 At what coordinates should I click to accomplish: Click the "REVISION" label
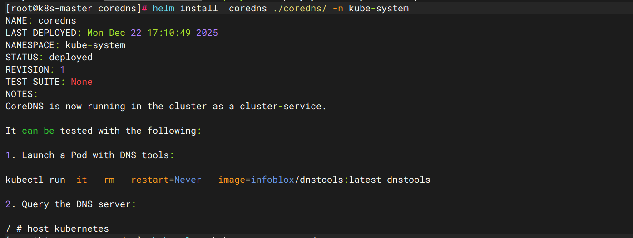(x=27, y=70)
